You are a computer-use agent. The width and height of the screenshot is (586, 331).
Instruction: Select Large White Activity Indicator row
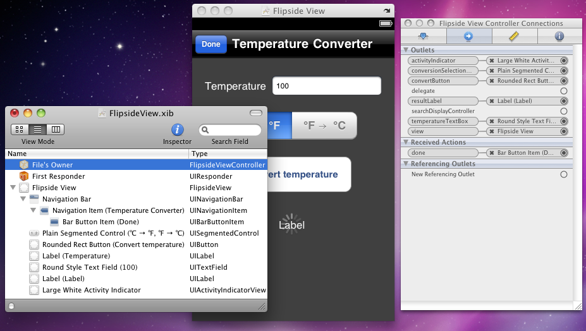(x=137, y=291)
